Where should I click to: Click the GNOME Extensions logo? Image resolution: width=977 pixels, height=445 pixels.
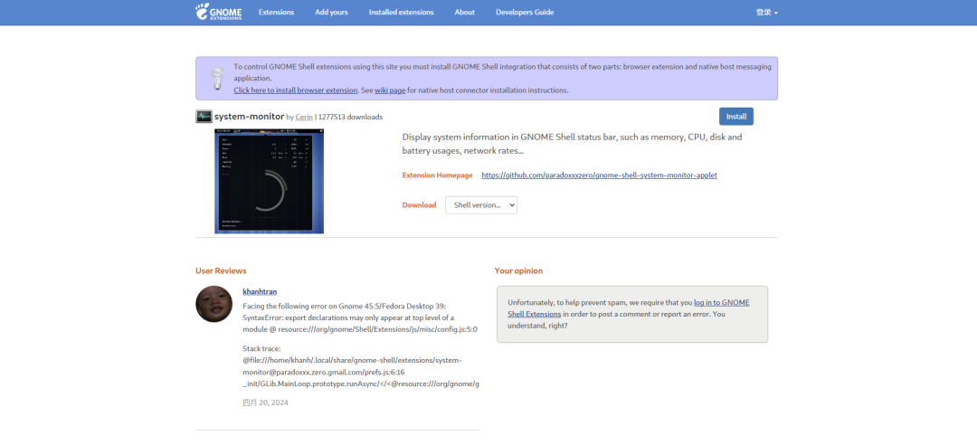click(218, 12)
